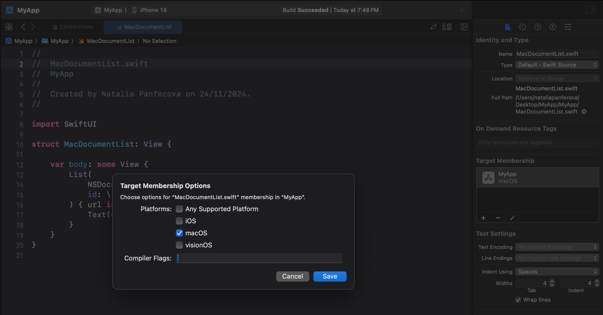Click the Swift file icon in breadcrumb
This screenshot has height=315, width=603.
[81, 41]
